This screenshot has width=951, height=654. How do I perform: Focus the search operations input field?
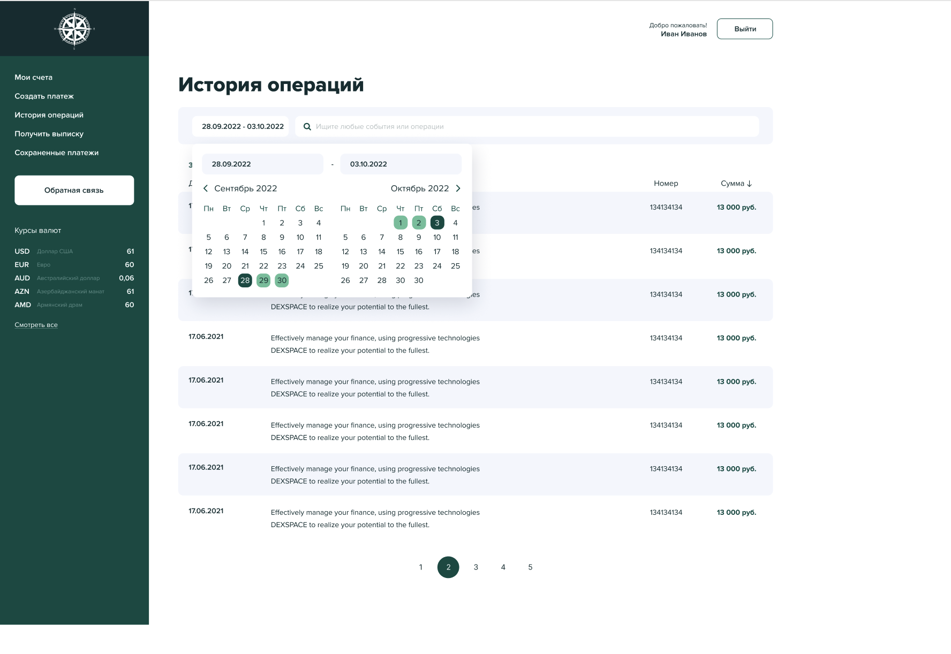tap(527, 126)
